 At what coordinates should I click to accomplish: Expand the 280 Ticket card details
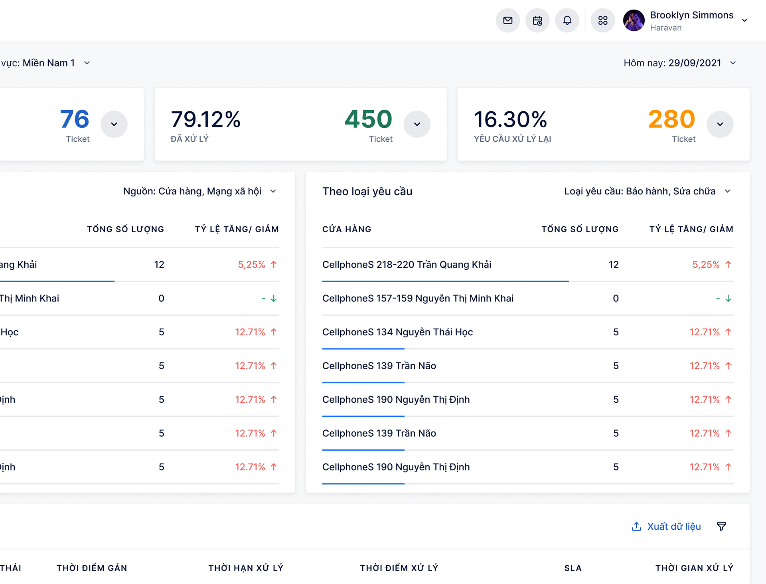point(720,124)
